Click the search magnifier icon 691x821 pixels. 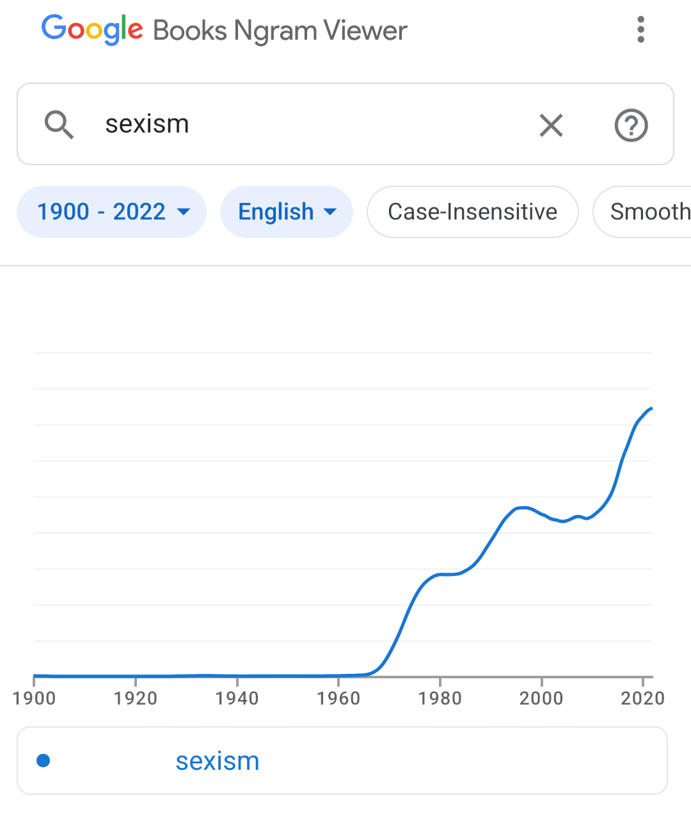coord(59,124)
